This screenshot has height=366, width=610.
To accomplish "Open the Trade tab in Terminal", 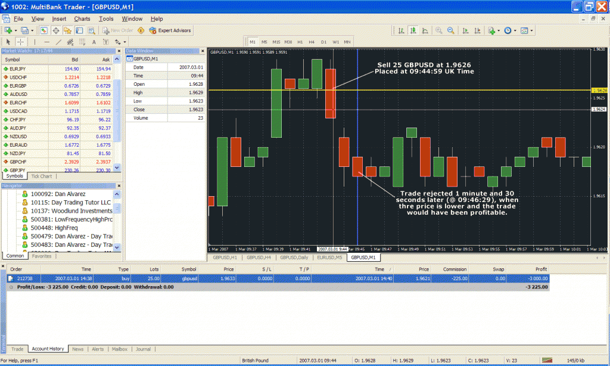I will point(17,349).
